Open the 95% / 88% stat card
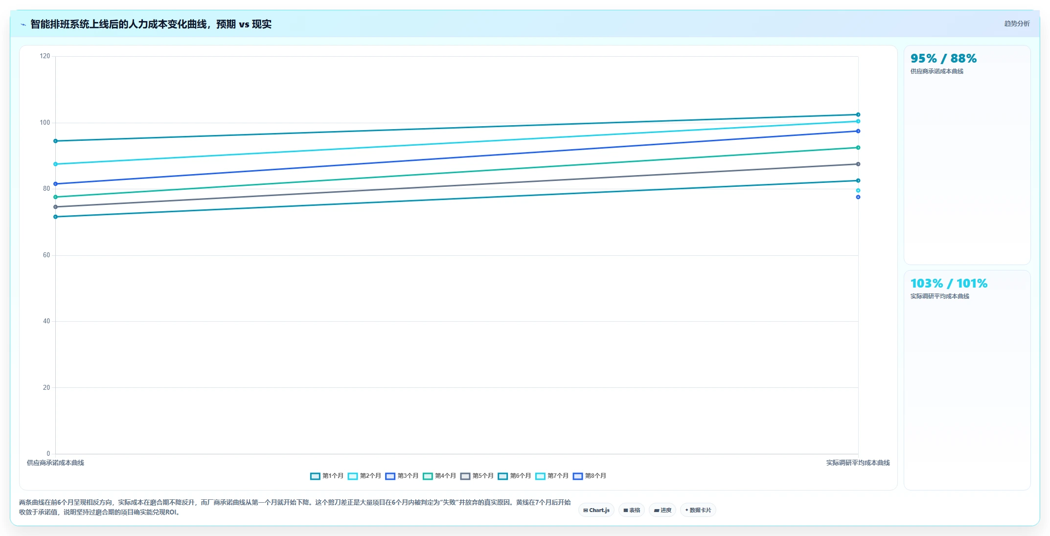Image resolution: width=1050 pixels, height=536 pixels. [x=967, y=155]
